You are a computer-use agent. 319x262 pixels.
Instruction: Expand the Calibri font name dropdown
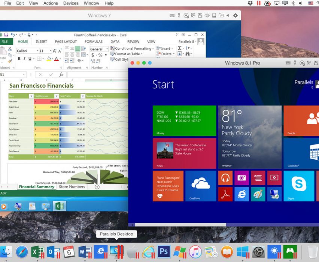37,51
